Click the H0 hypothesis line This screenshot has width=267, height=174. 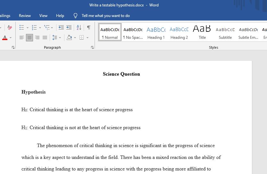[x=77, y=110]
